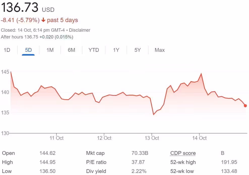Select the current price data point on chart
This screenshot has width=249, height=175.
(x=245, y=106)
